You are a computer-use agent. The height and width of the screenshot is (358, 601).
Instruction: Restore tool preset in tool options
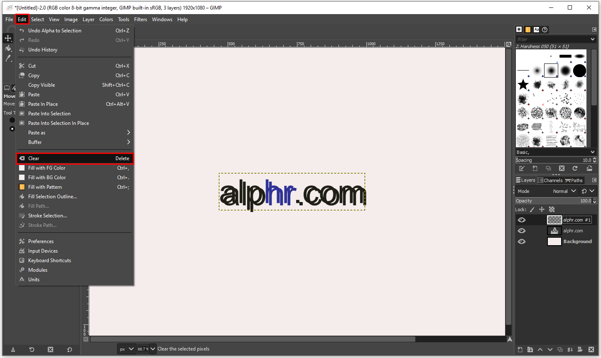[32, 350]
